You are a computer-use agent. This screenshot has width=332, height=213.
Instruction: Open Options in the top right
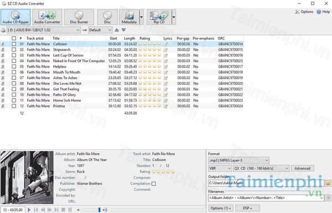(x=304, y=12)
